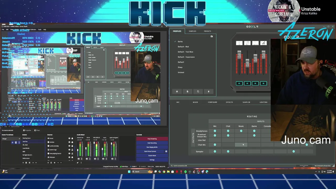Viewport: 336px width, 189px height.
Task: Uncheck Music to Headphones routing
Action: (x=241, y=131)
